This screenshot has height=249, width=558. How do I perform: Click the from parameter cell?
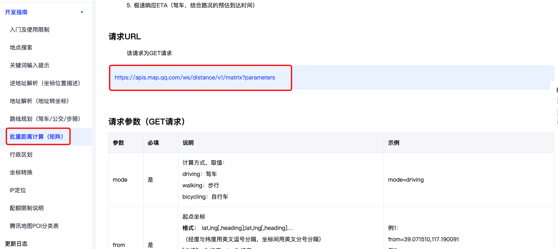pos(119,245)
